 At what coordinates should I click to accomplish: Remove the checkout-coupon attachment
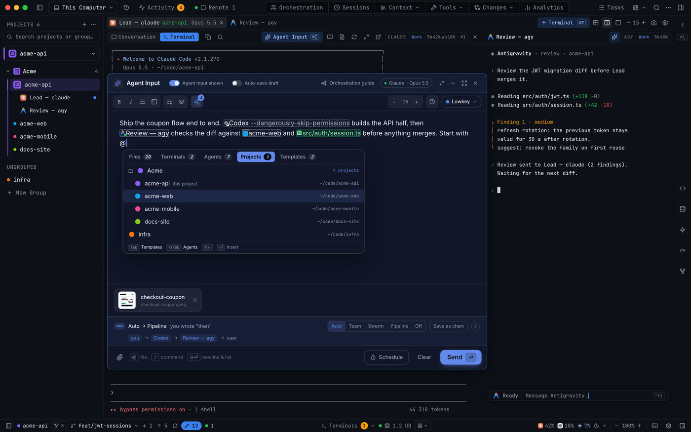coord(195,300)
